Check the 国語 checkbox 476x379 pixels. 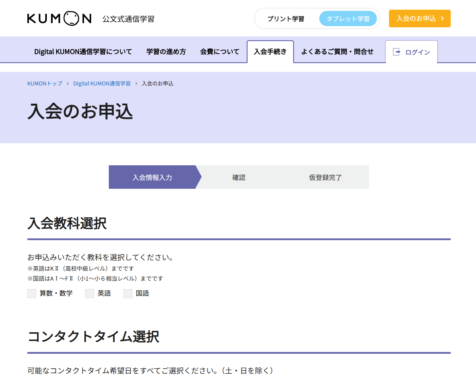[x=128, y=294]
